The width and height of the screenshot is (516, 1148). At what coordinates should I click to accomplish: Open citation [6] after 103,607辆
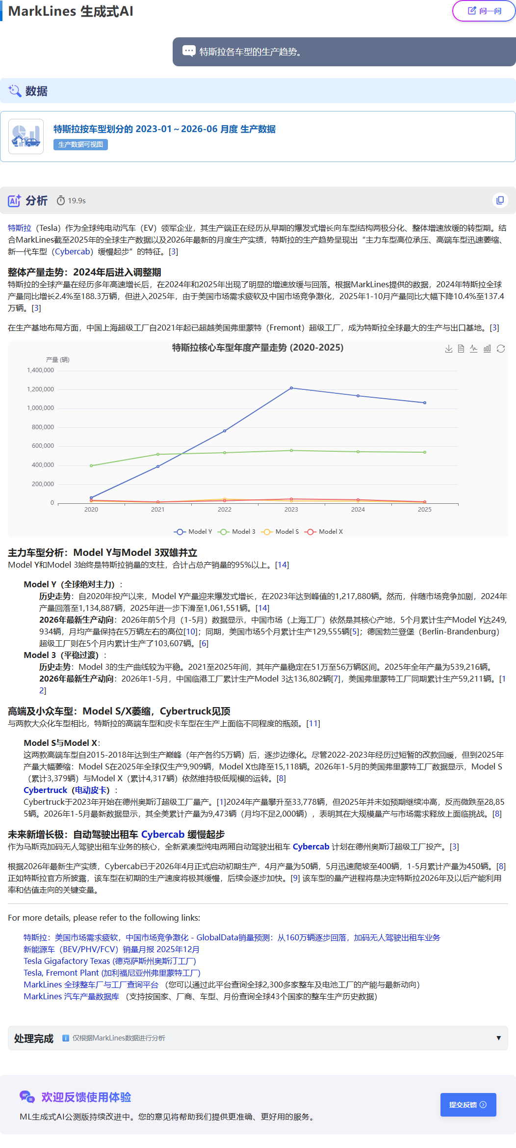(204, 643)
